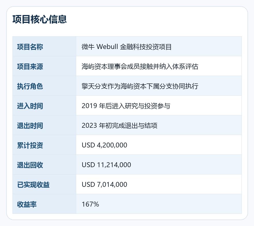Select 微牛 Webull 金融科技投资项目 value
The height and width of the screenshot is (226, 254).
tap(126, 47)
